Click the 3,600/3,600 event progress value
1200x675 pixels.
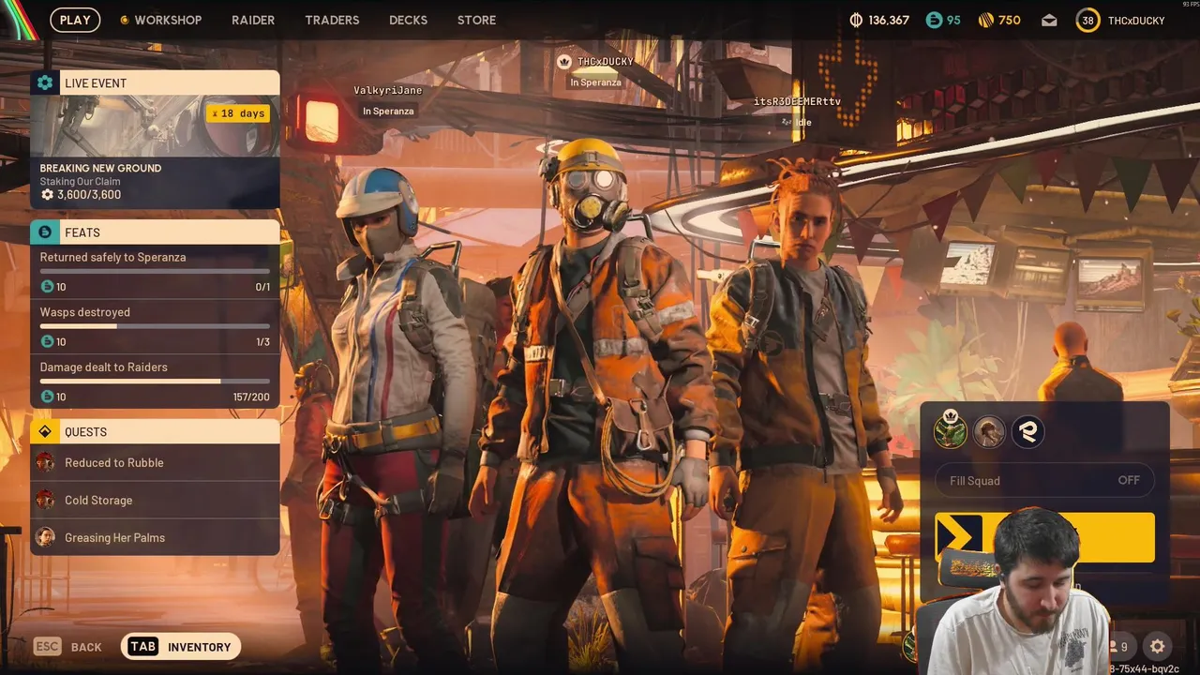[x=89, y=195]
